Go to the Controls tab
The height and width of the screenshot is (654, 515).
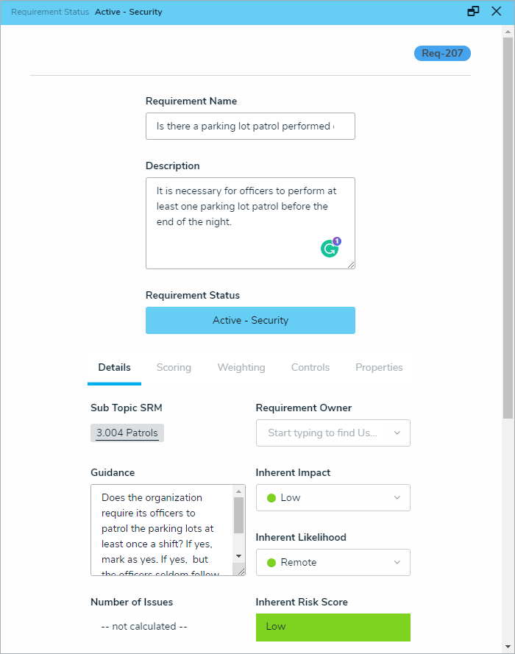pyautogui.click(x=310, y=368)
